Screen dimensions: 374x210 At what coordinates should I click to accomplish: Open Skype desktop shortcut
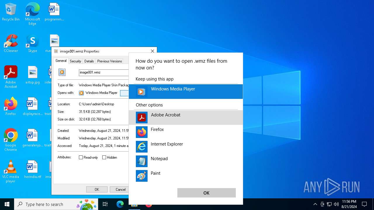coord(32,43)
